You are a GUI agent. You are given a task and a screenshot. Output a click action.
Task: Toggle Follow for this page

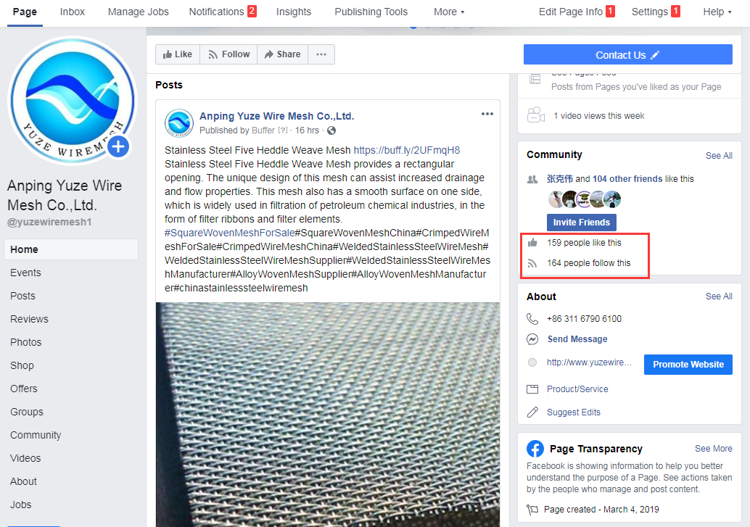tap(228, 54)
